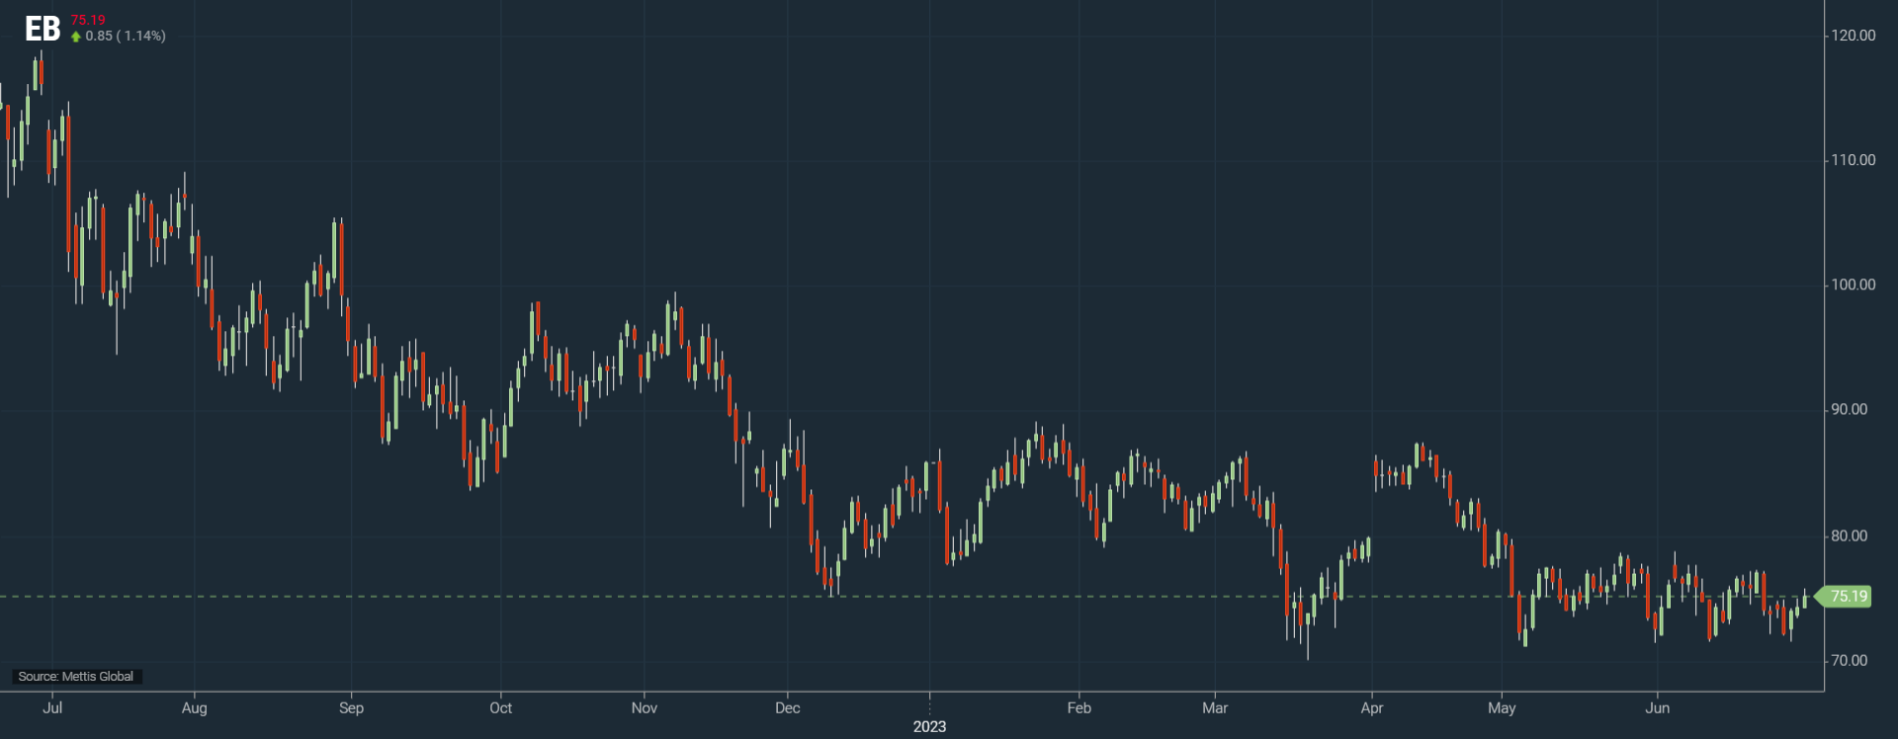Image resolution: width=1898 pixels, height=739 pixels.
Task: Click the Jun date axis label
Action: [1658, 707]
